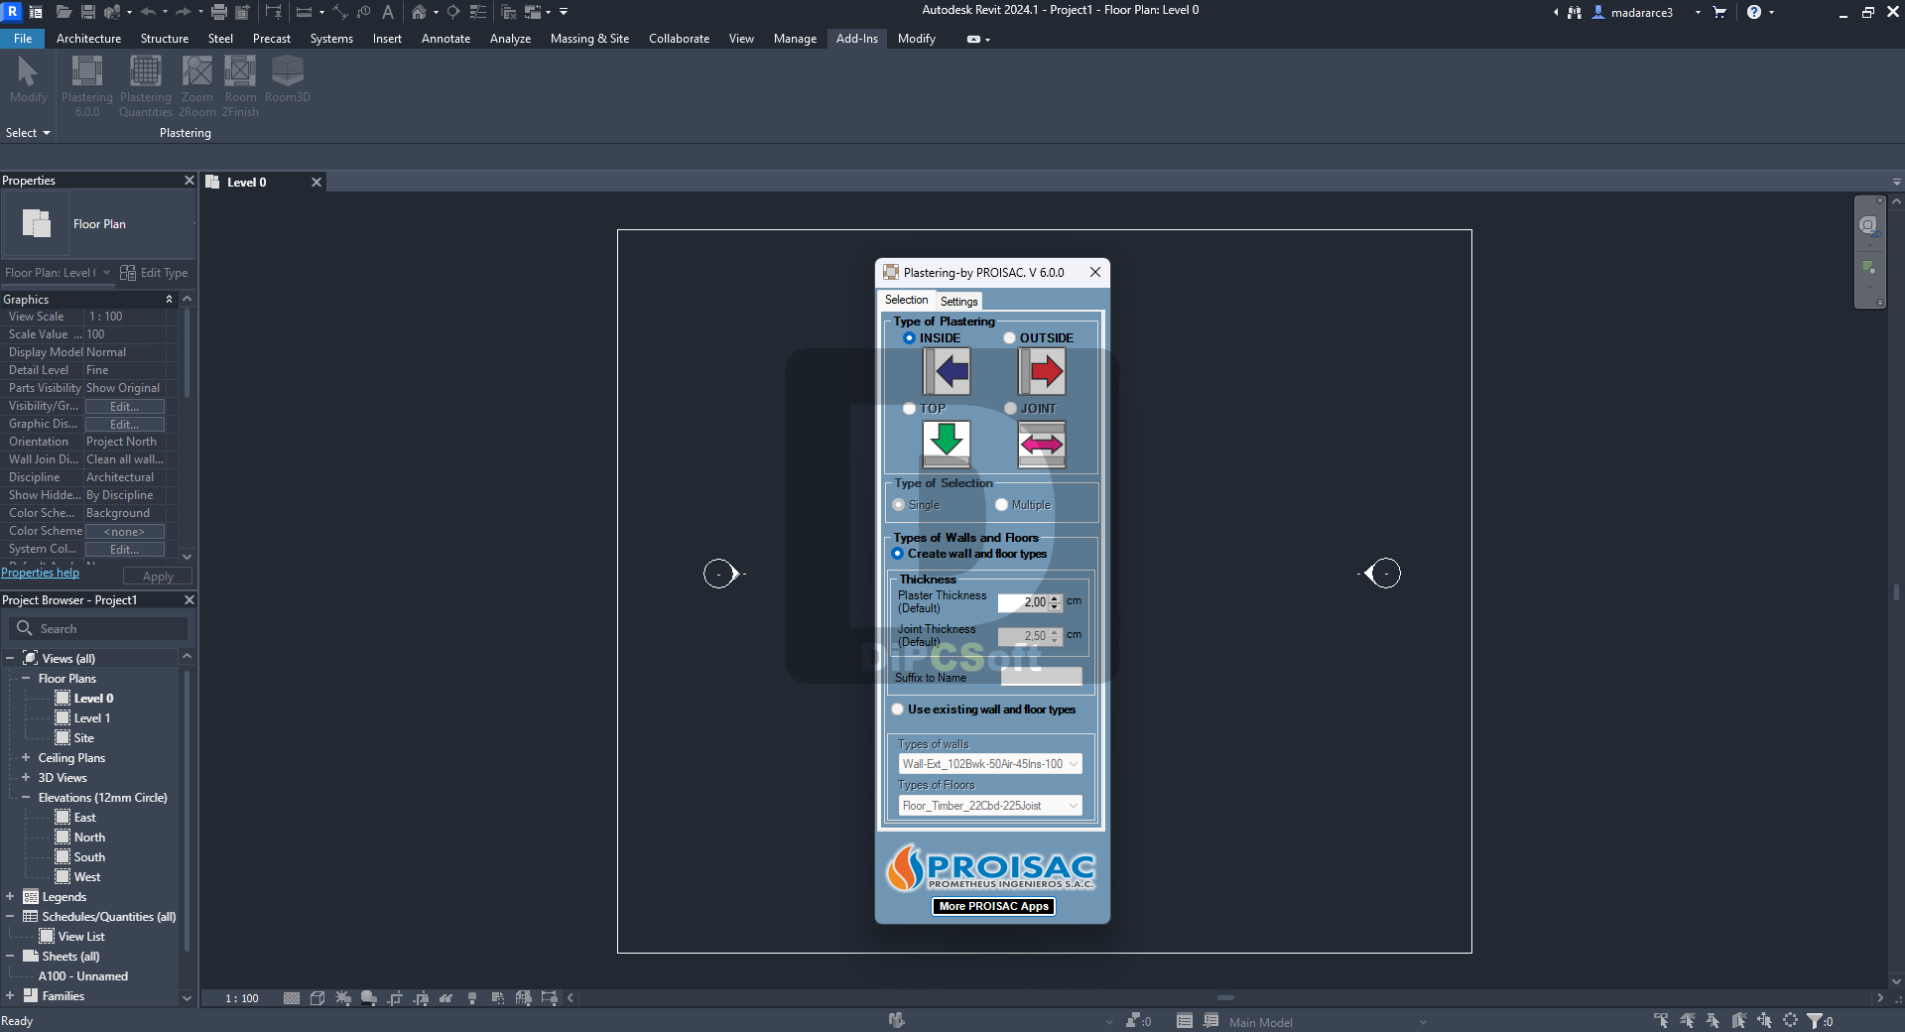Viewport: 1905px width, 1032px height.
Task: Click the Visibility/Graphics Edit button
Action: coord(124,407)
